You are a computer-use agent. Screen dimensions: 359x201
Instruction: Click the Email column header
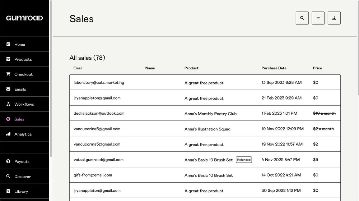coord(78,68)
